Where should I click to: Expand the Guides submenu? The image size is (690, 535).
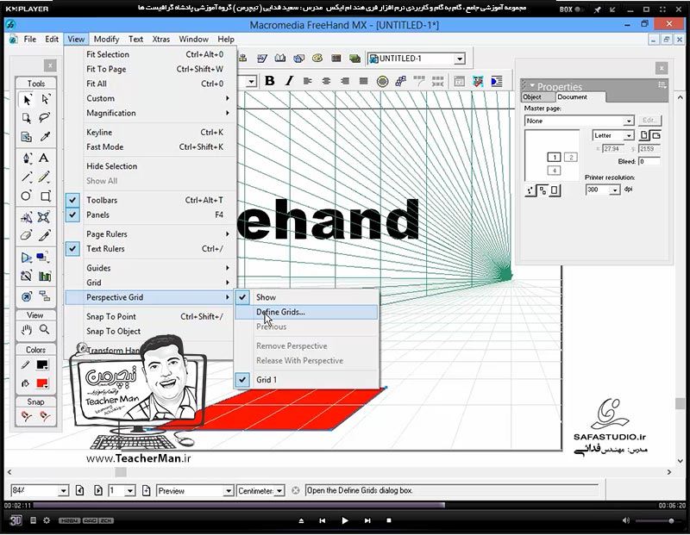[150, 268]
